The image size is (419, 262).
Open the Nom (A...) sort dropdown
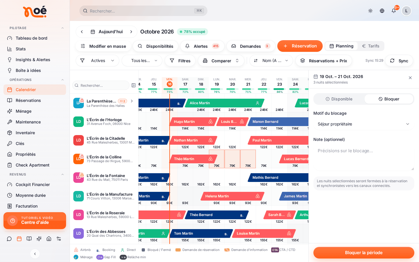[x=271, y=61]
